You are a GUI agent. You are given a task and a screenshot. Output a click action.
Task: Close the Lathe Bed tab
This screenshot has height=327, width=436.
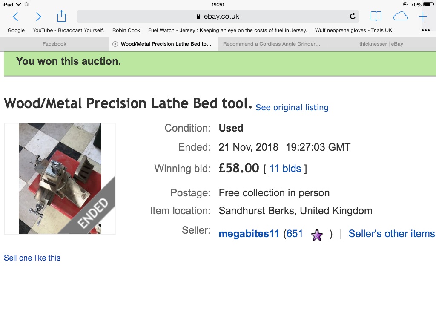pos(115,44)
